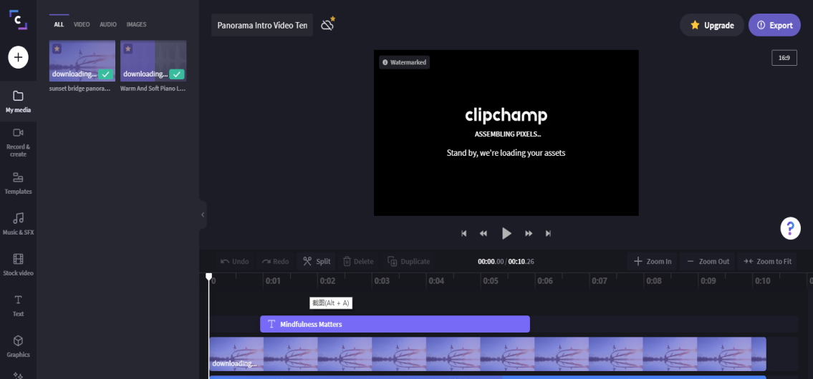Click the Export button
Screen dimensions: 813x379
pos(774,25)
